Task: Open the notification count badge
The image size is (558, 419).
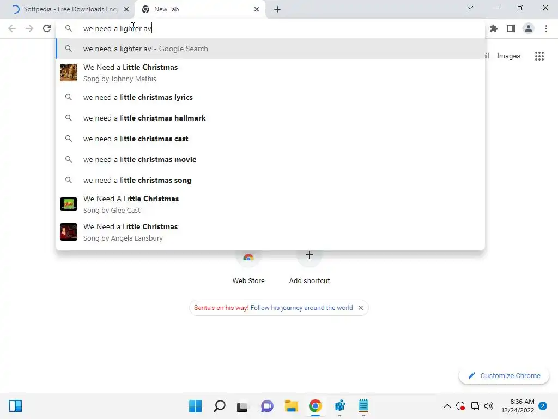Action: 543,406
